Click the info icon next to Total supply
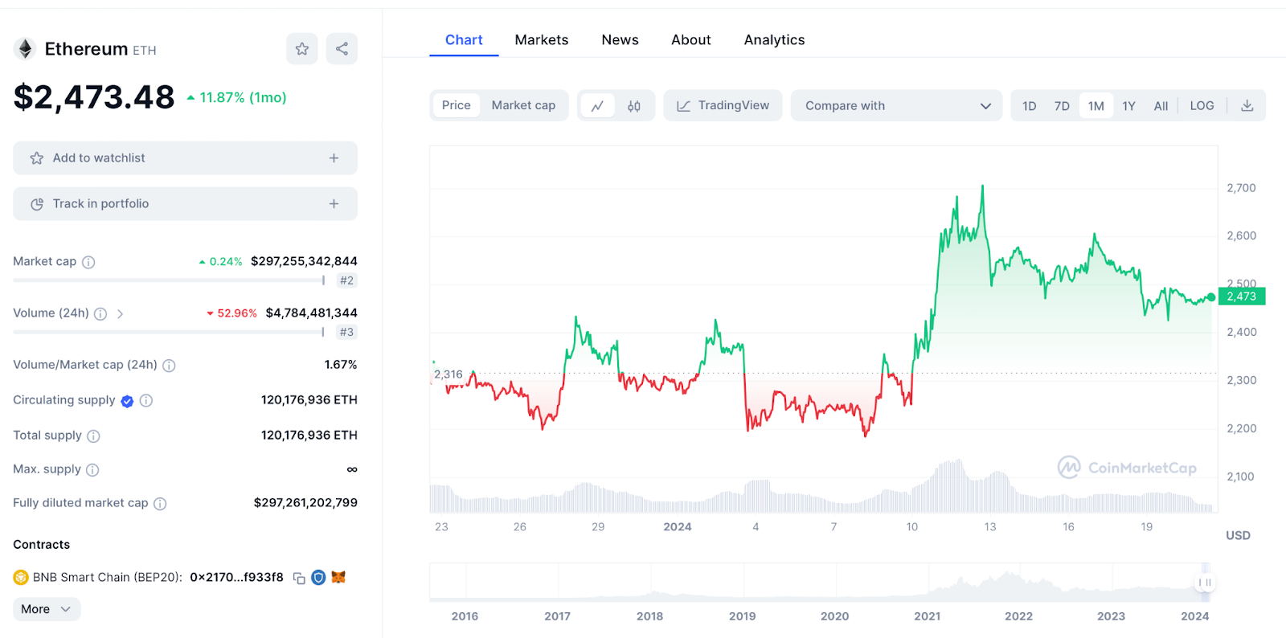1286x638 pixels. click(x=93, y=436)
